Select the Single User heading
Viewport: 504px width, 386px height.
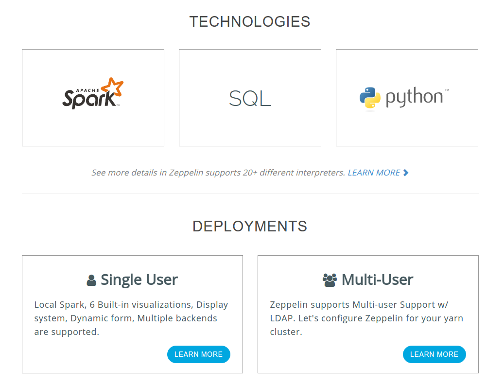[139, 280]
